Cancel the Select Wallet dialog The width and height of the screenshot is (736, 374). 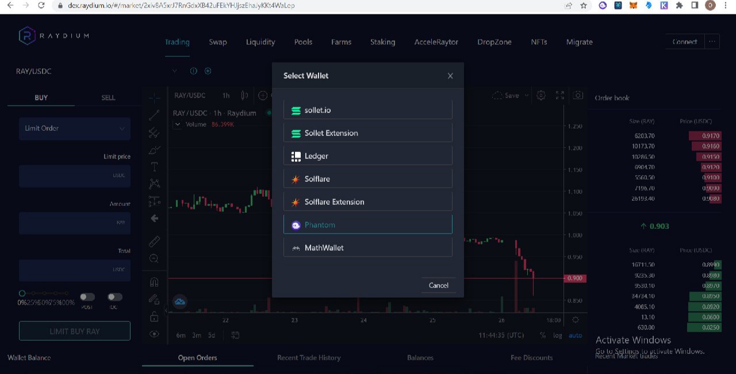point(439,285)
